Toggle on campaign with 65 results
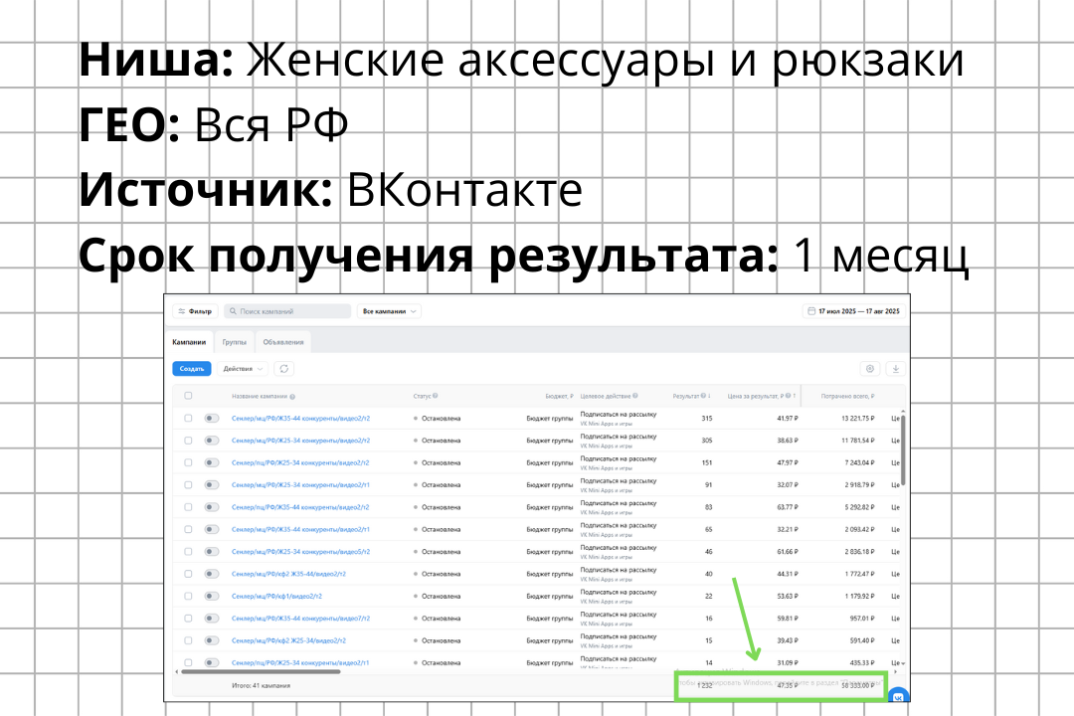This screenshot has width=1074, height=716. [x=212, y=530]
